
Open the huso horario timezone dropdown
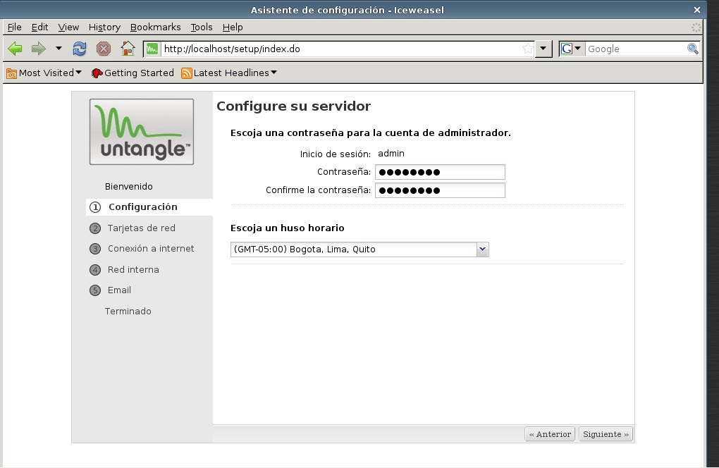(x=482, y=249)
